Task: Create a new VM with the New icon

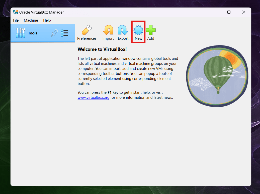Action: pyautogui.click(x=138, y=31)
